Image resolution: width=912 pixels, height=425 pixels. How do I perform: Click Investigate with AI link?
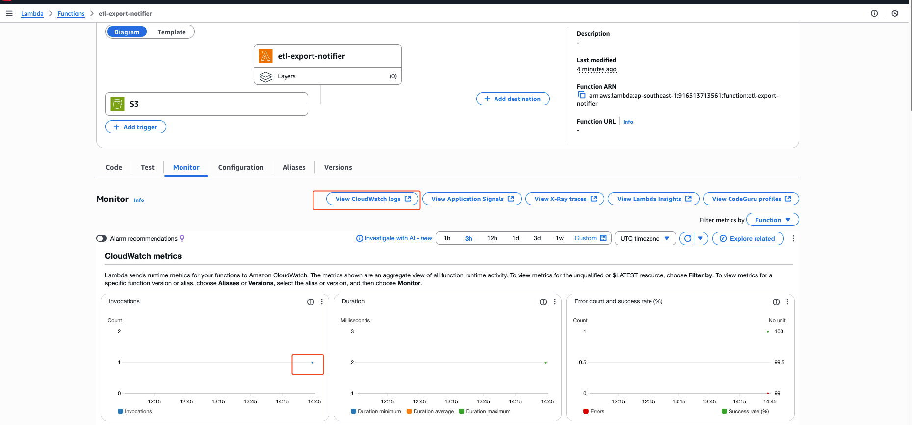398,238
